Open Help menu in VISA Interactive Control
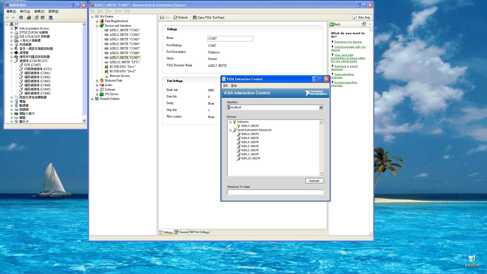 click(x=234, y=86)
